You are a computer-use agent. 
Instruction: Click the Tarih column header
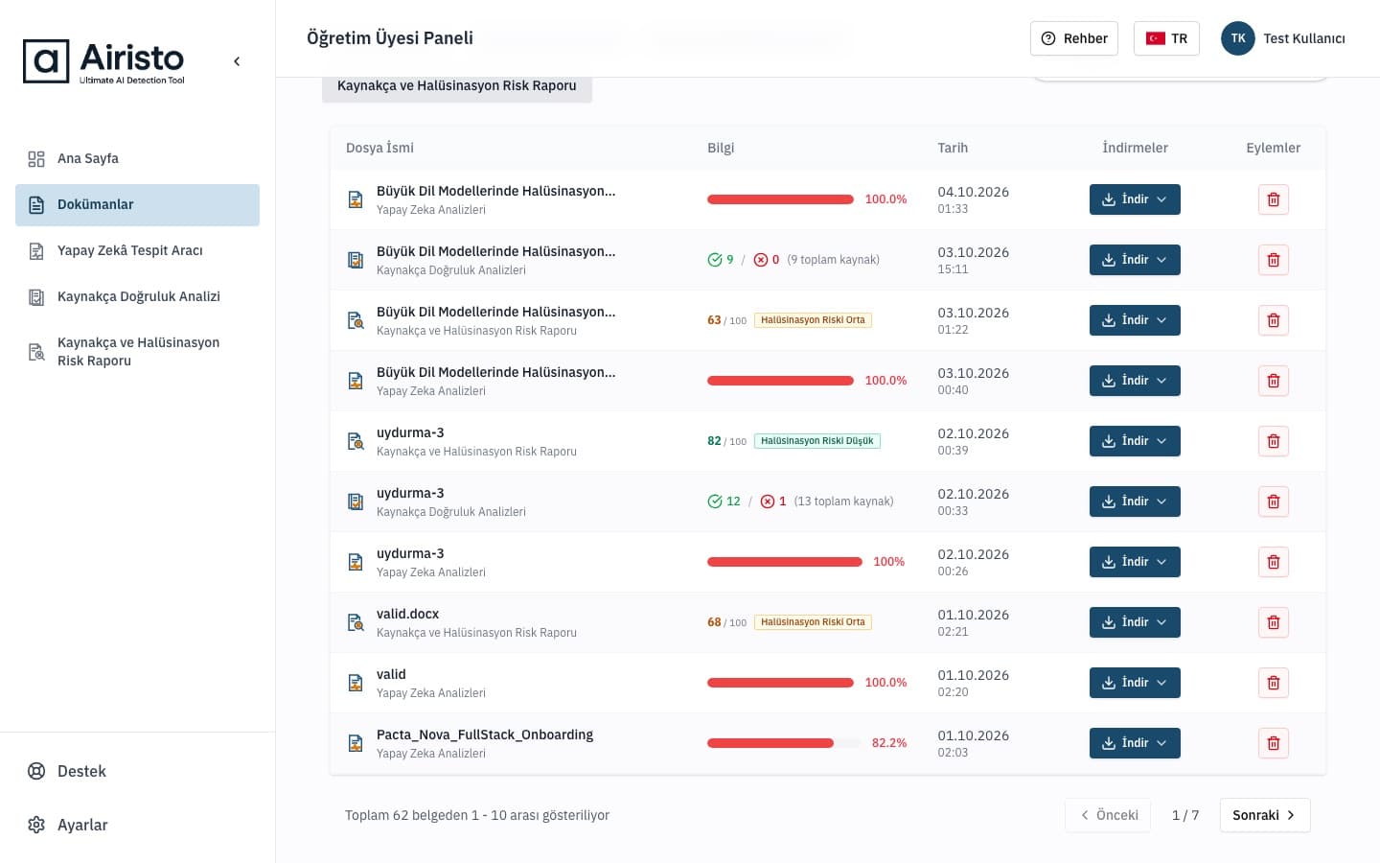pyautogui.click(x=953, y=148)
